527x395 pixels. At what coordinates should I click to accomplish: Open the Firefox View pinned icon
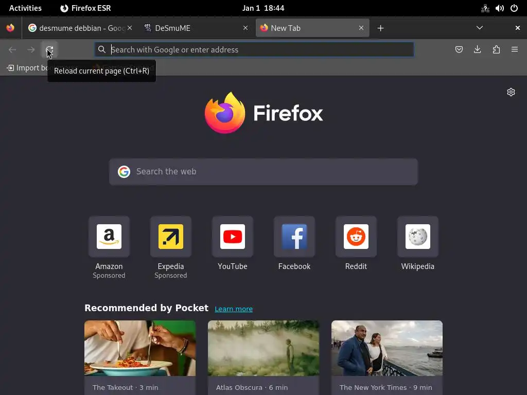pos(10,28)
